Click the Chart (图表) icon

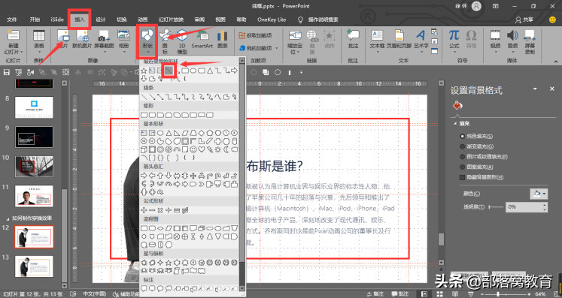click(x=222, y=36)
